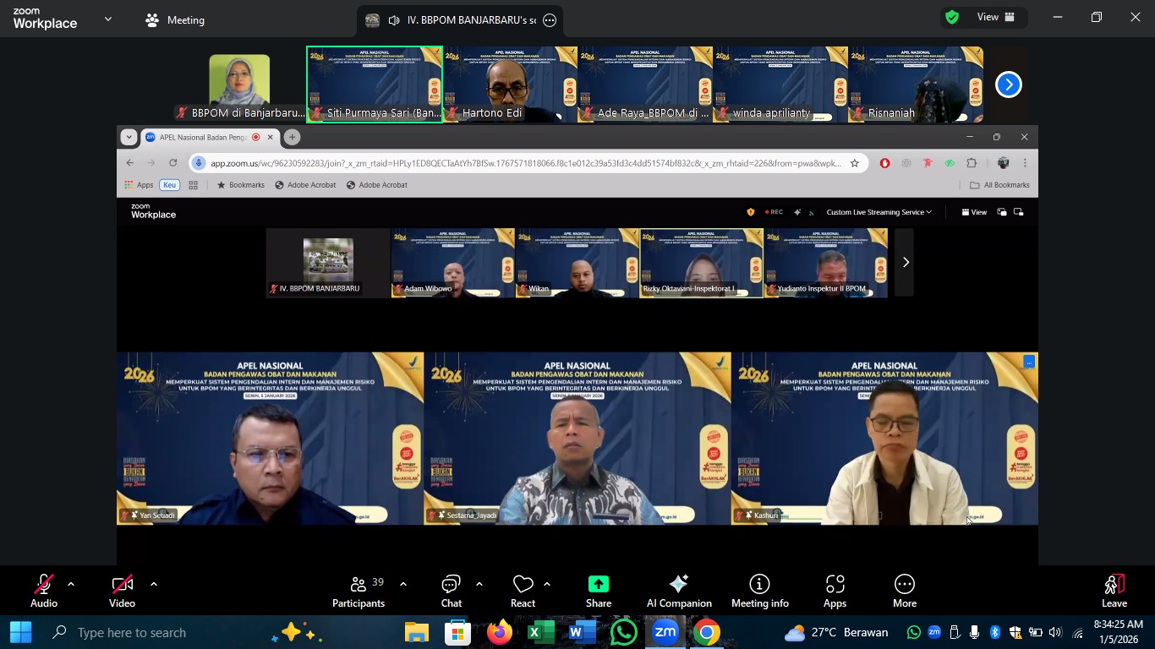Select Hartono Edi's video thumbnail

click(x=510, y=85)
